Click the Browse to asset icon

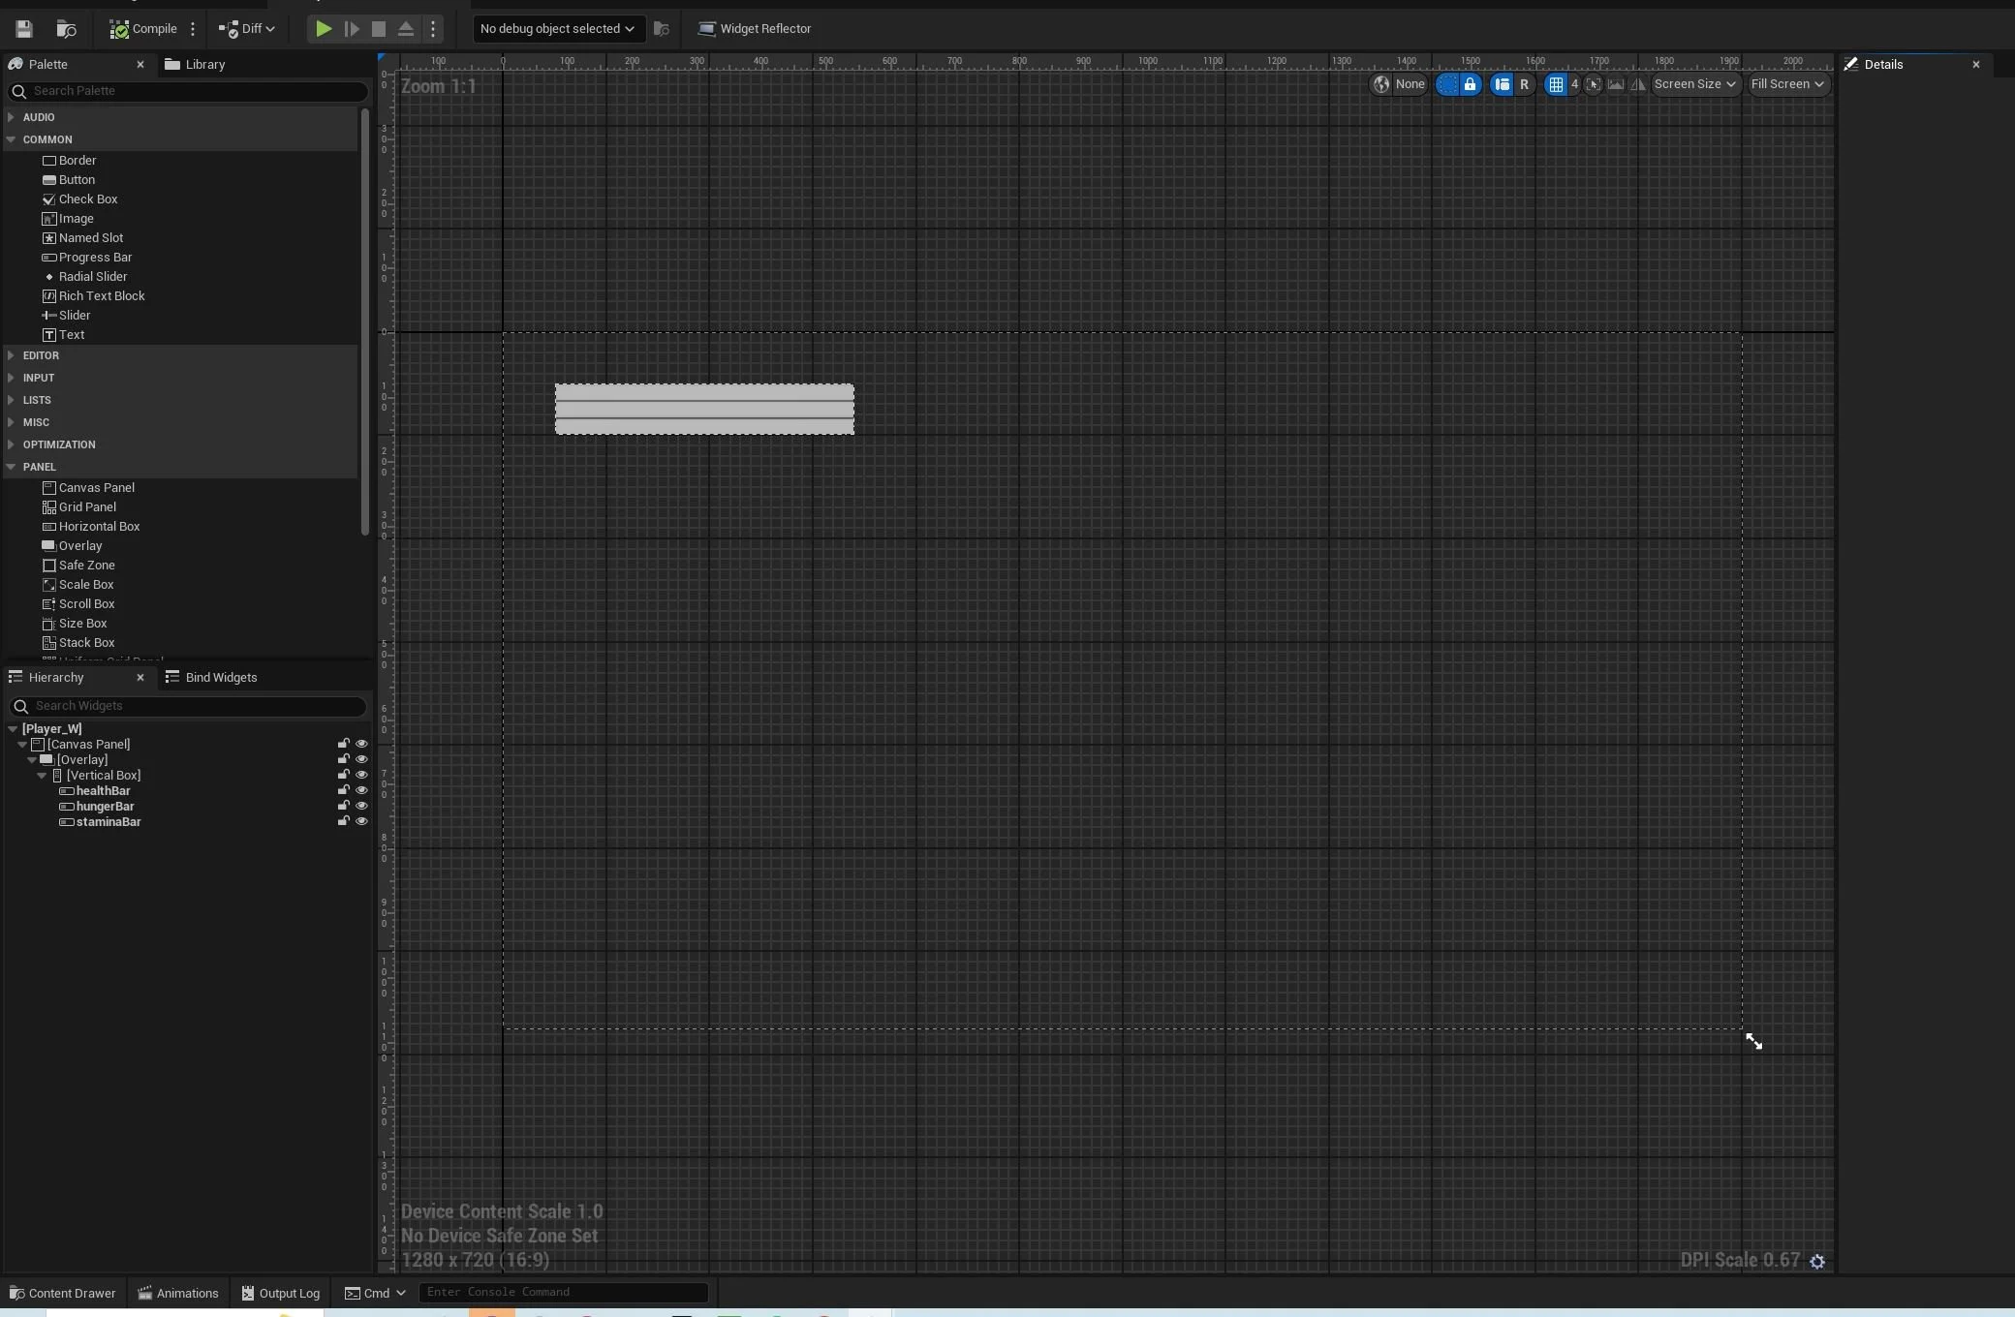pos(66,29)
